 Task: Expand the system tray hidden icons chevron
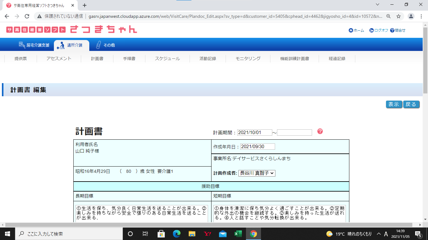pyautogui.click(x=379, y=234)
